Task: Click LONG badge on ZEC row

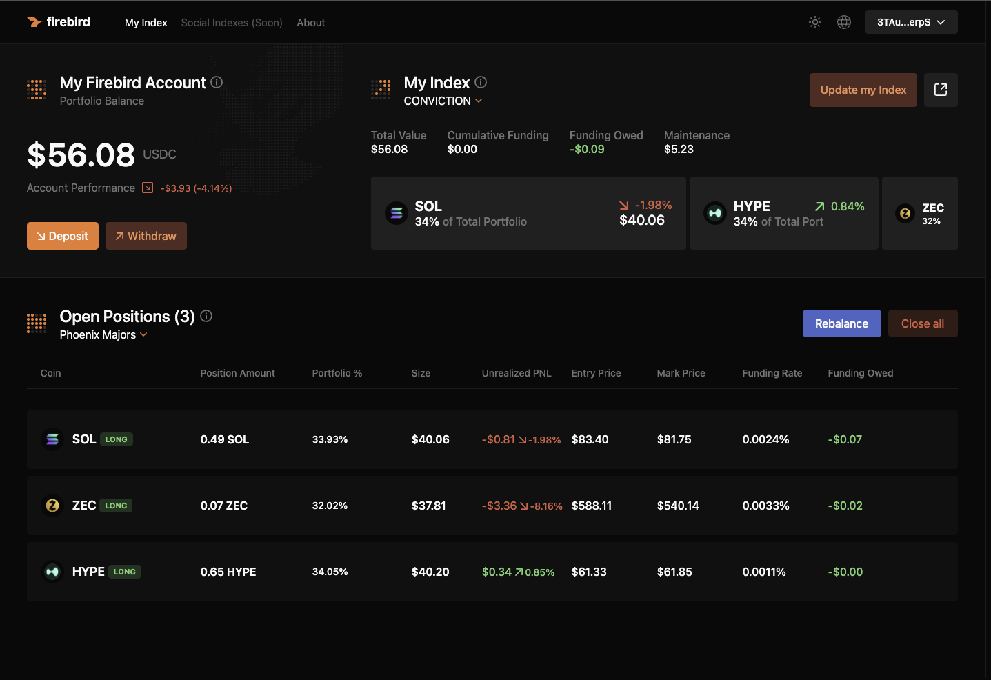Action: [x=117, y=506]
